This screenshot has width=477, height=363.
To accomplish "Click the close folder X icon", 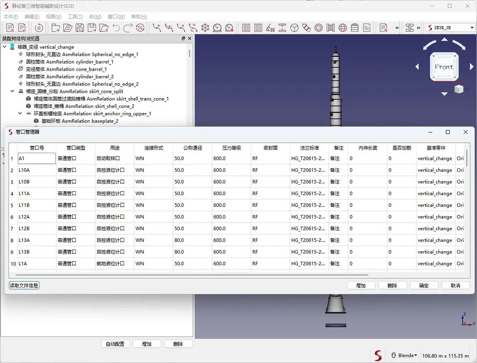I will [104, 28].
